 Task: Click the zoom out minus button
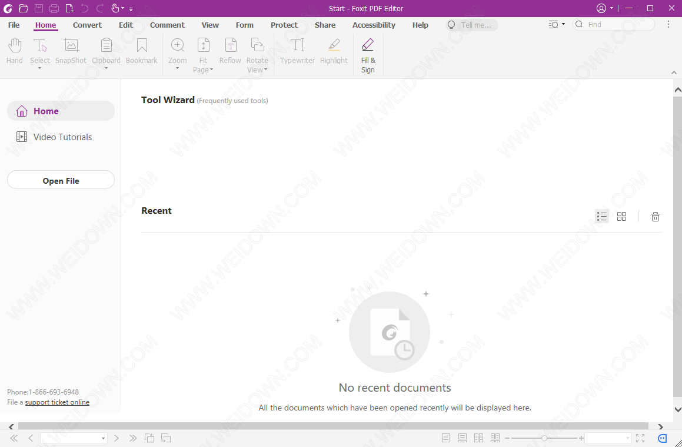point(507,438)
